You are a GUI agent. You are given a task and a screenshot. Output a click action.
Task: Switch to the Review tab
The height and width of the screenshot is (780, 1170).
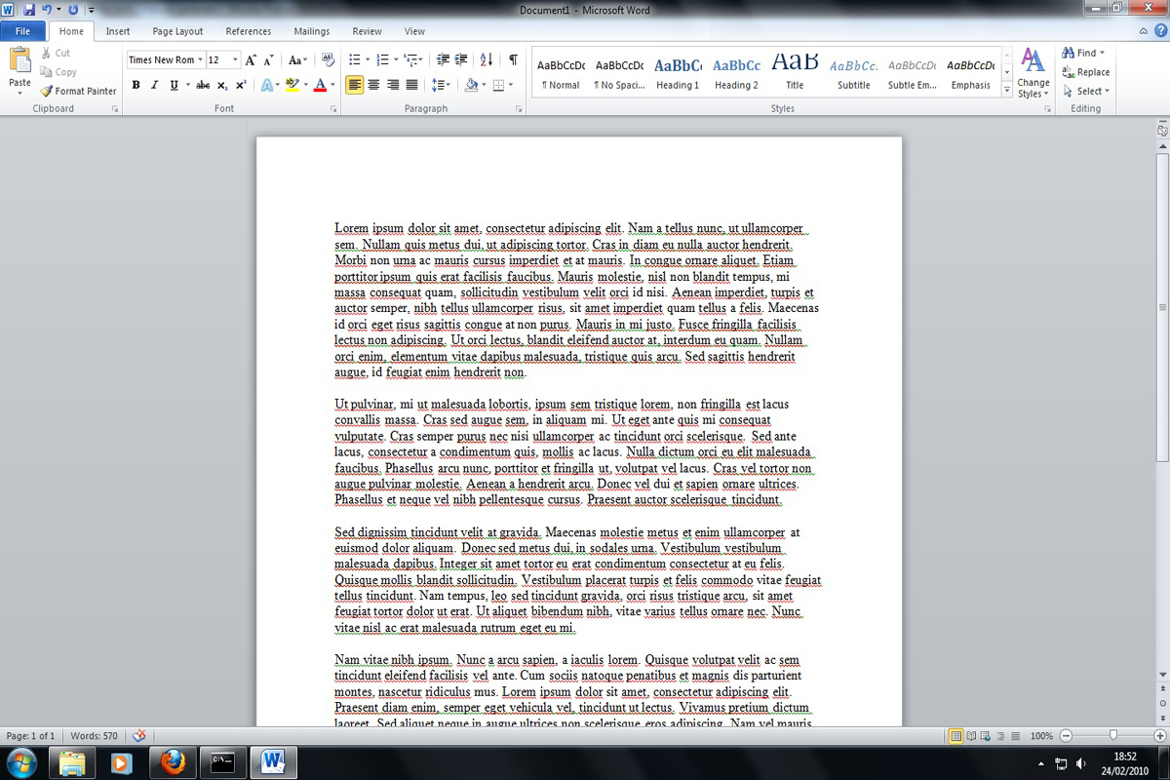coord(368,31)
